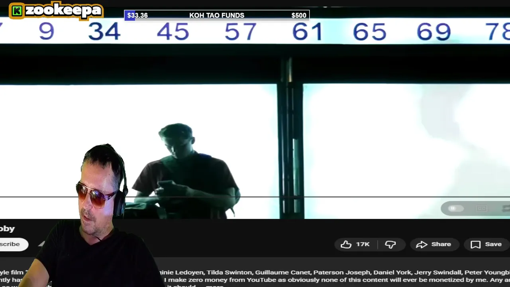The image size is (510, 287).
Task: Save the video to a playlist
Action: pos(486,244)
